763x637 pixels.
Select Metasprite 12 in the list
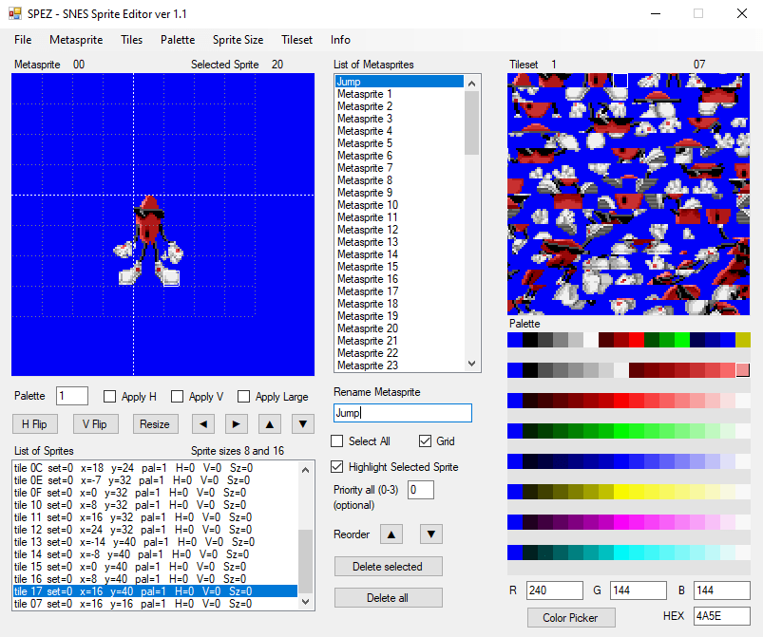pyautogui.click(x=365, y=230)
